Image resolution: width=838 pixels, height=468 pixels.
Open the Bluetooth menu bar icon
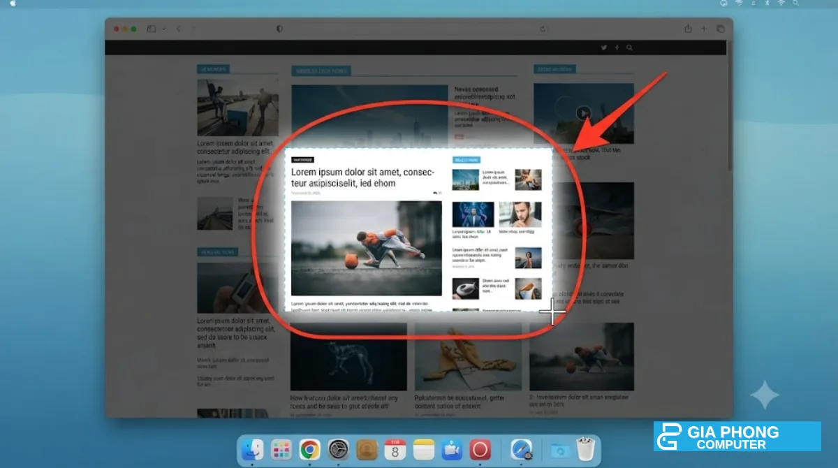(766, 3)
